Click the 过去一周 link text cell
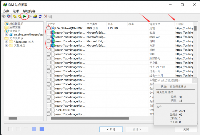This screenshot has width=200, height=135. pyautogui.click(x=155, y=71)
